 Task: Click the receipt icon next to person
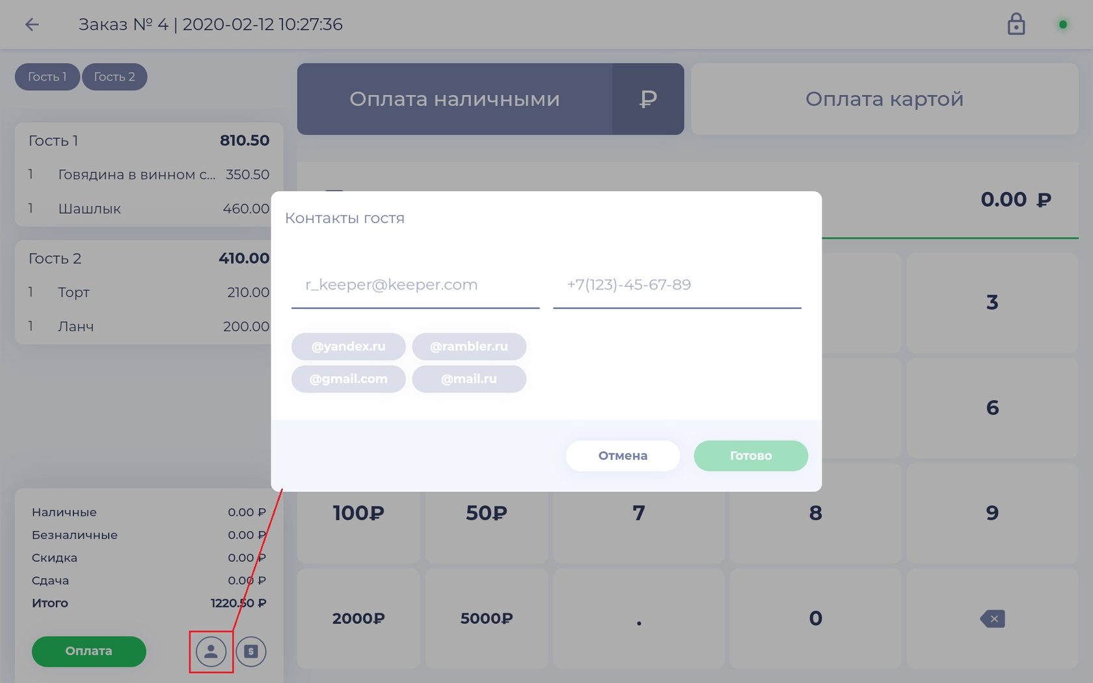click(x=251, y=651)
